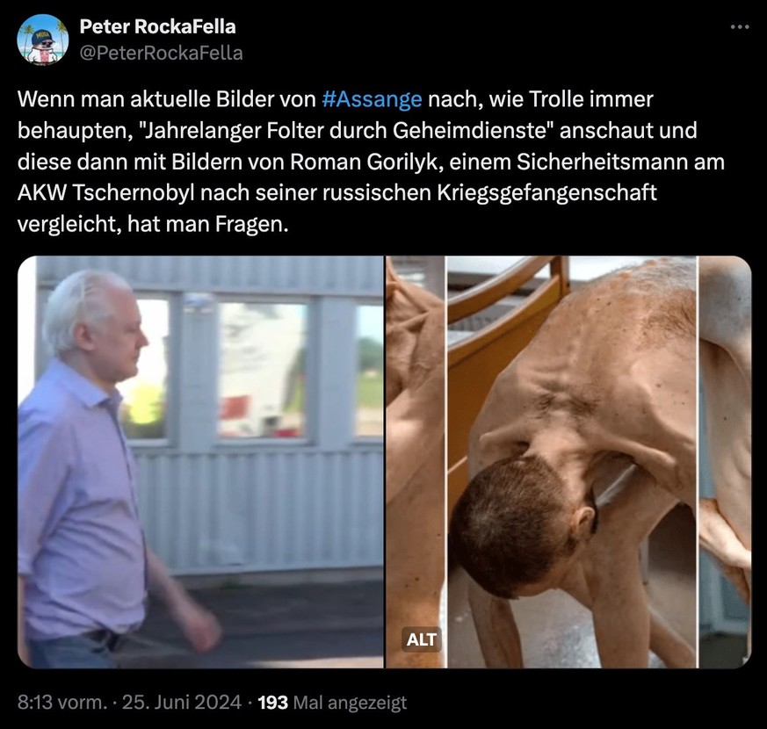Click the narrow left strip of the collage
767x729 pixels.
[416, 462]
